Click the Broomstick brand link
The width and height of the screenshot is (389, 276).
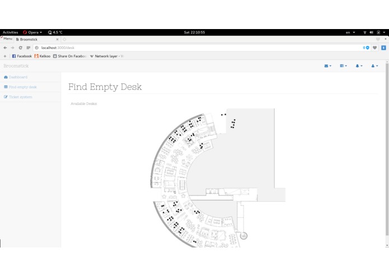16,66
